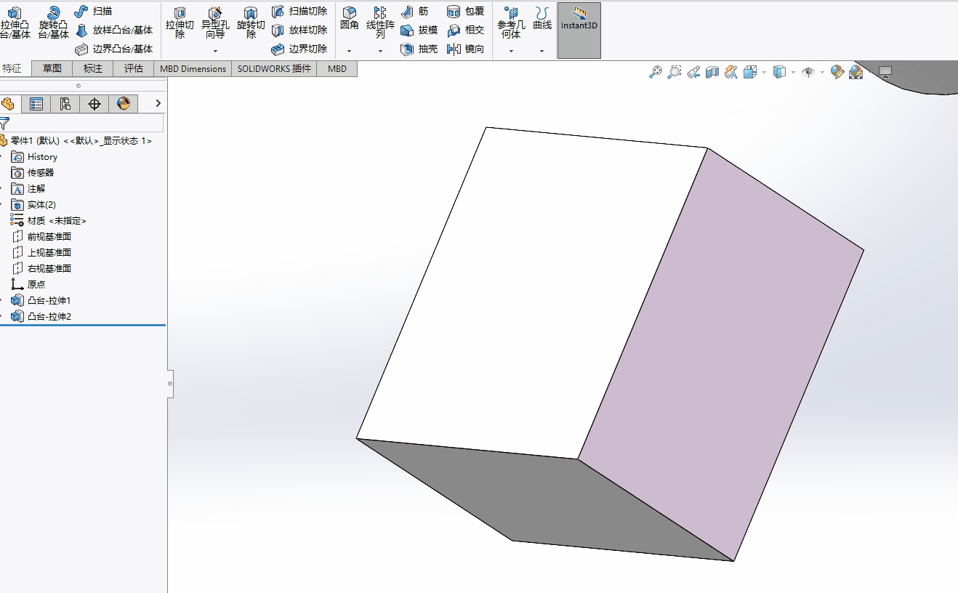The width and height of the screenshot is (958, 593).
Task: Open the dropdown arrow under 圆角
Action: pyautogui.click(x=350, y=51)
